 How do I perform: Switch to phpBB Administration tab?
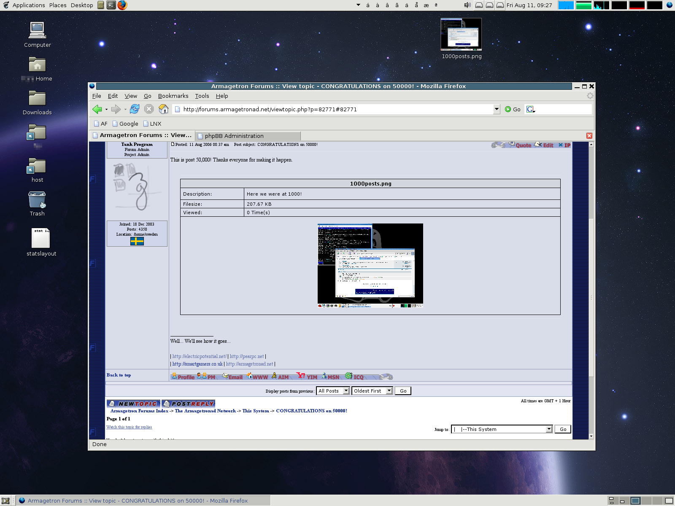coord(248,136)
